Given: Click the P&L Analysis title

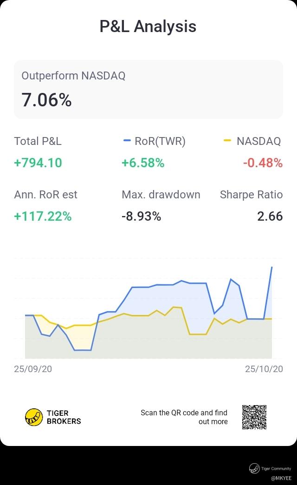Looking at the screenshot, I should (148, 26).
